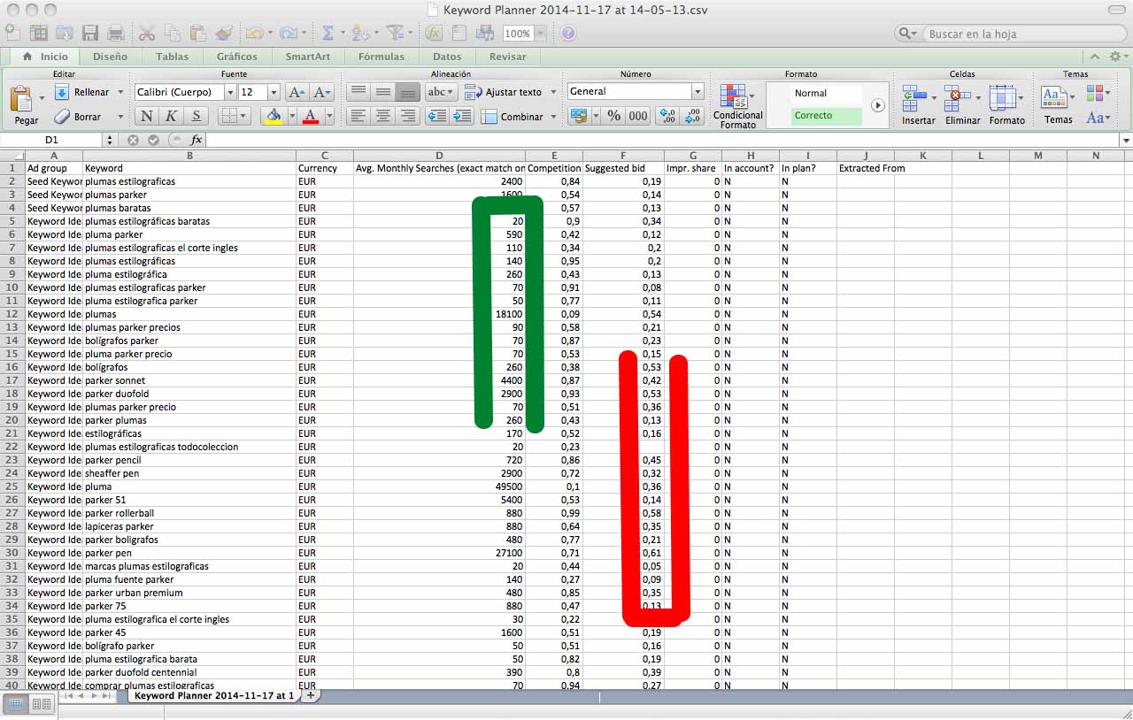Open the Name Box D1 dropdown
1133x720 pixels.
110,140
